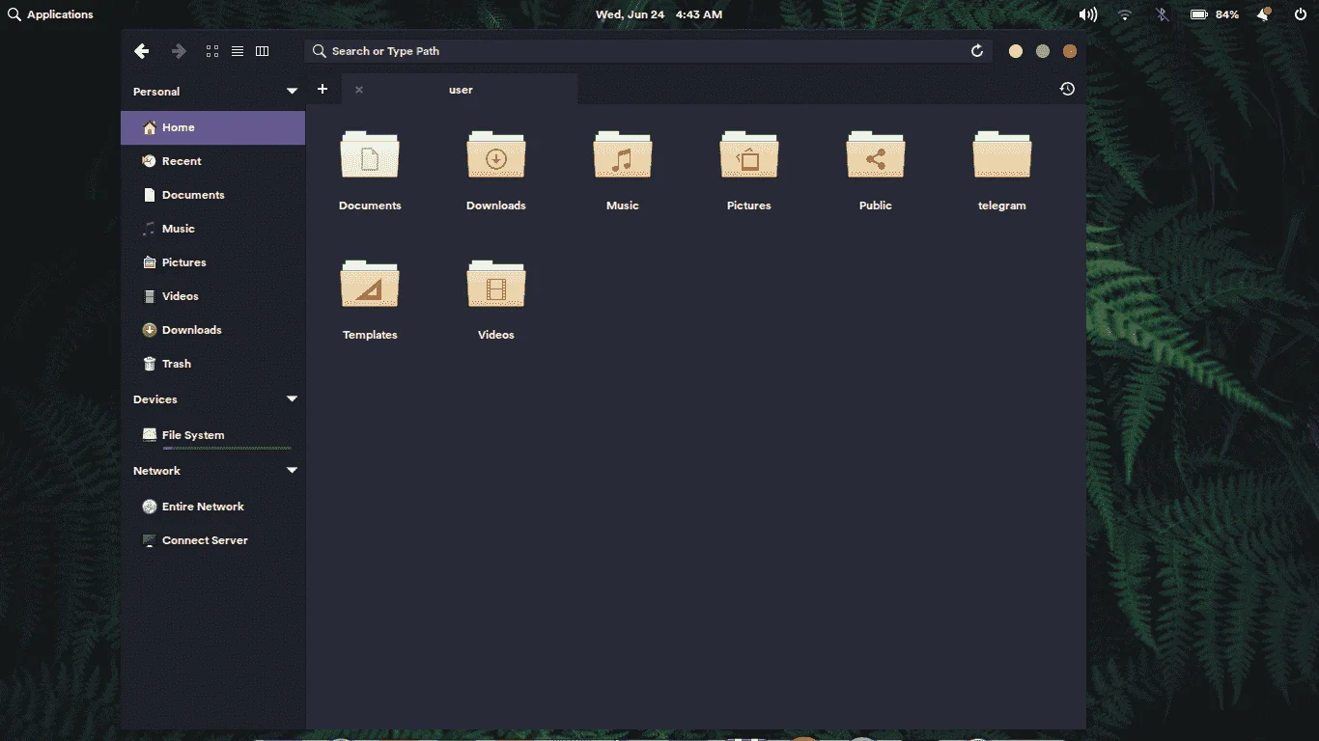This screenshot has height=741, width=1319.
Task: Open Downloads in the sidebar
Action: (x=212, y=330)
